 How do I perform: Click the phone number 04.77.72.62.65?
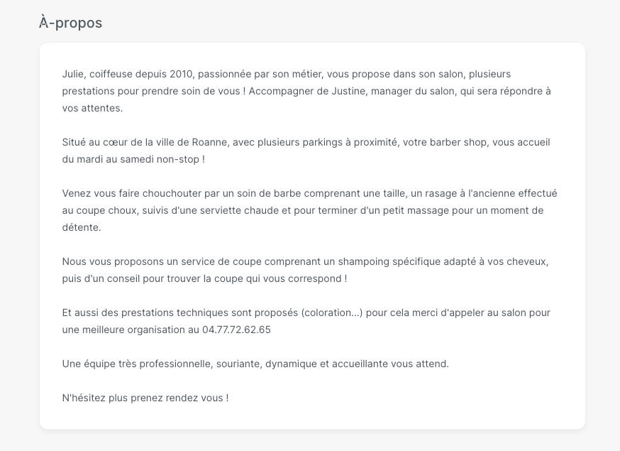pos(236,330)
